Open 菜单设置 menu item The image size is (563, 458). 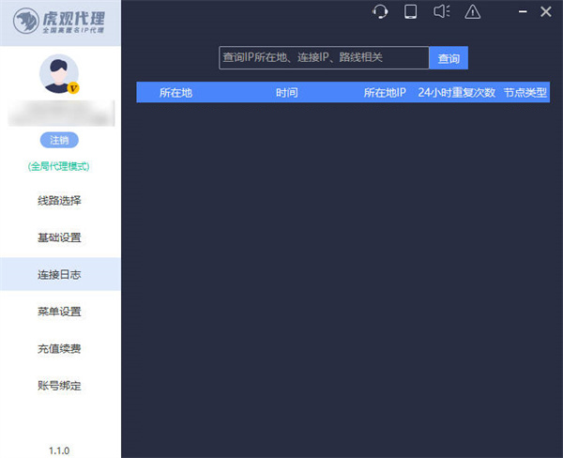pyautogui.click(x=60, y=312)
